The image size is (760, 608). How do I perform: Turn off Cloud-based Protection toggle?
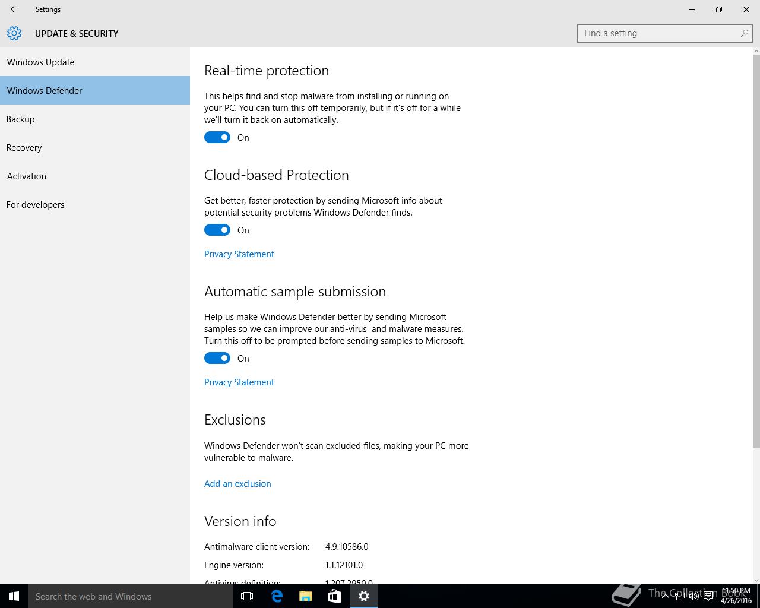point(217,230)
